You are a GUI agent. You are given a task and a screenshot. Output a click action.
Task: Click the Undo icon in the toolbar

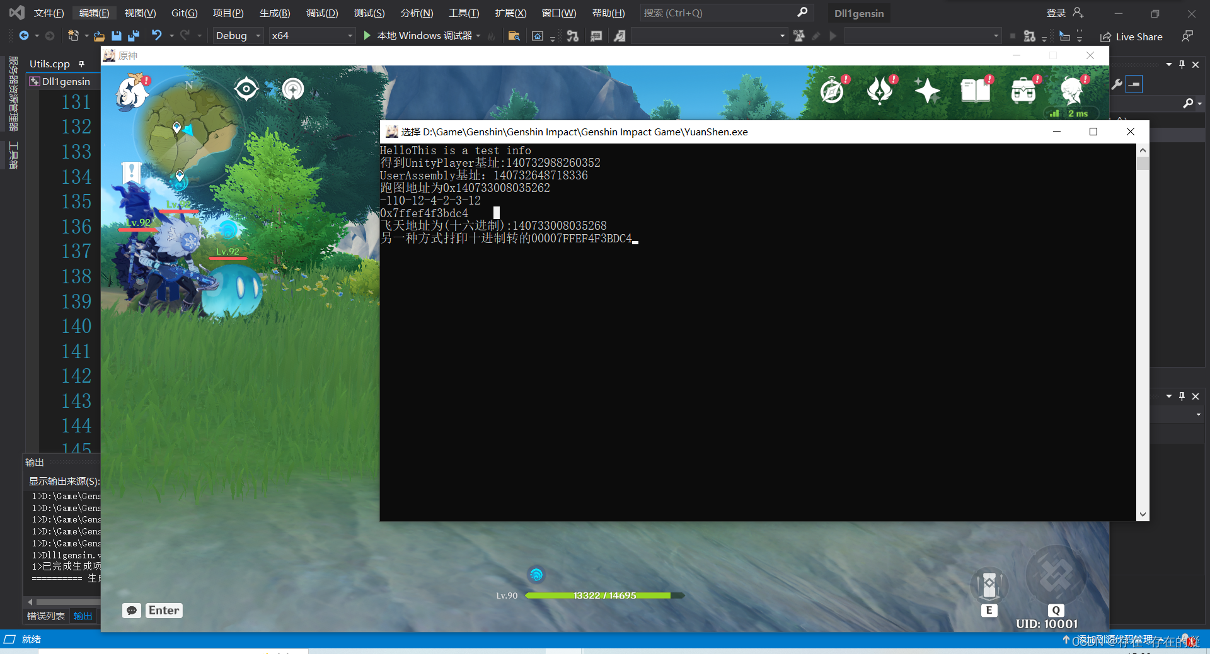[158, 36]
